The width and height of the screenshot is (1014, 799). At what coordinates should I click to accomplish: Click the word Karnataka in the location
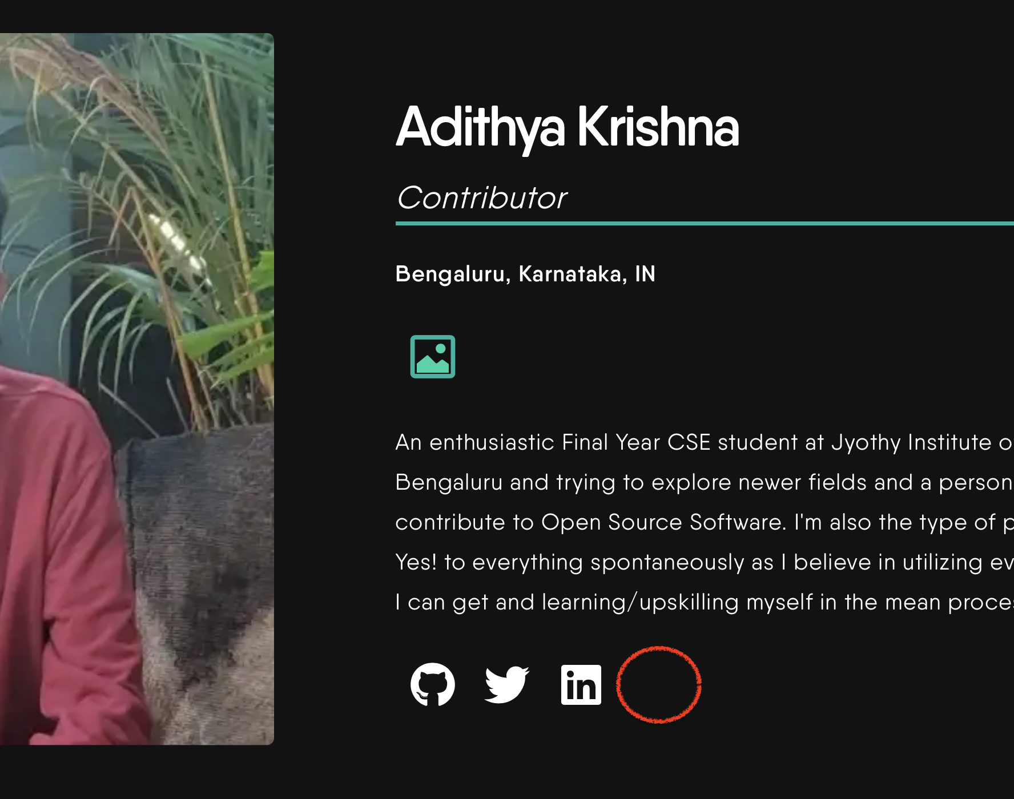[x=570, y=274]
